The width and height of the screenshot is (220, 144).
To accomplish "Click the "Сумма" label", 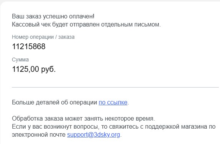I will 20,60.
